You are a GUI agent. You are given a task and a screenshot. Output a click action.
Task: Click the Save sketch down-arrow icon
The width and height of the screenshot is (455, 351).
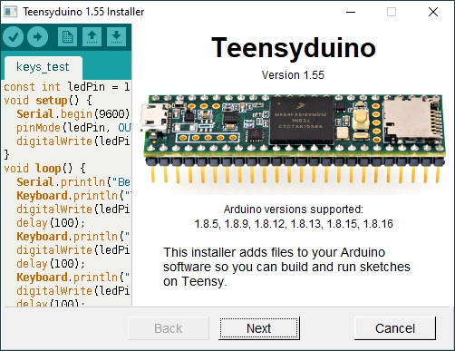(116, 37)
